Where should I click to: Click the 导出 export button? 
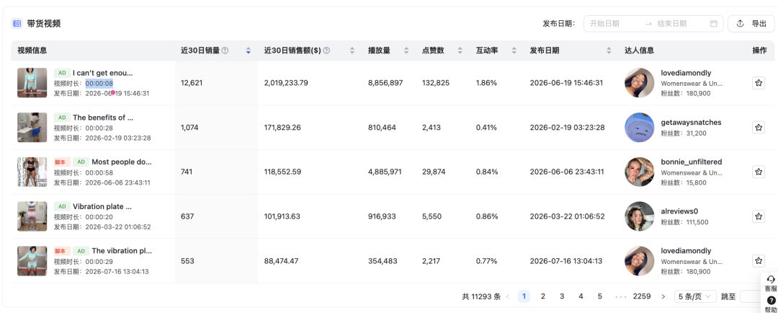(751, 23)
